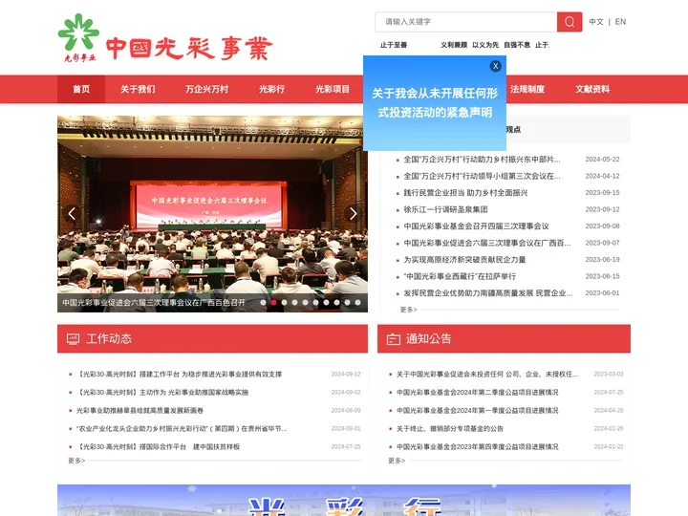Open 农业产业化龙头企业 article
The image size is (688, 516).
(182, 429)
